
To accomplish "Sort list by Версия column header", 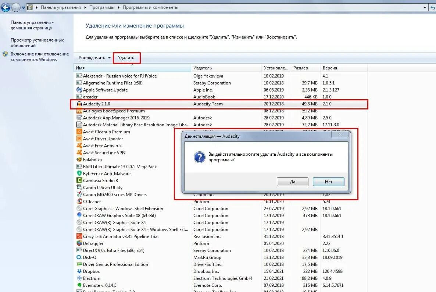I will click(344, 68).
